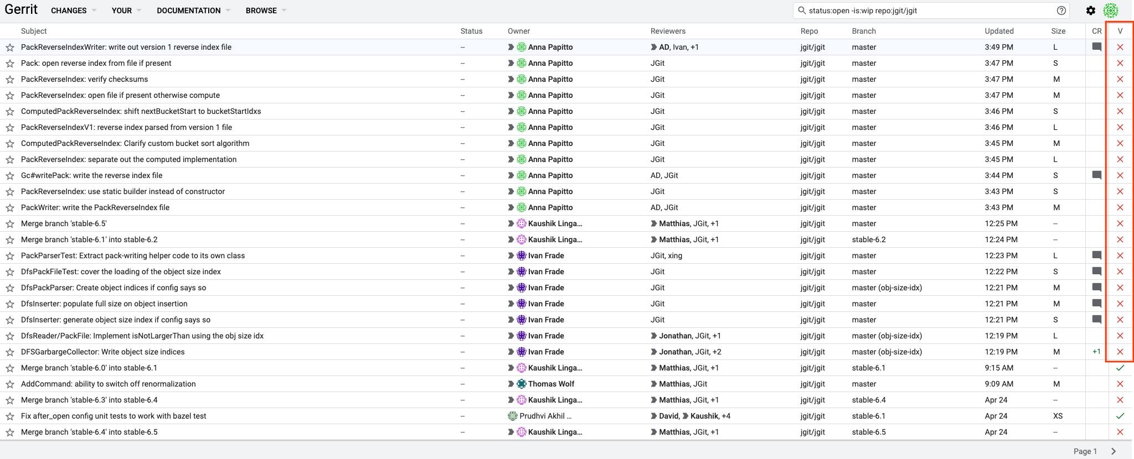The height and width of the screenshot is (459, 1134).
Task: Click verified checkmark on stable-6.0 merge row
Action: (x=1120, y=368)
